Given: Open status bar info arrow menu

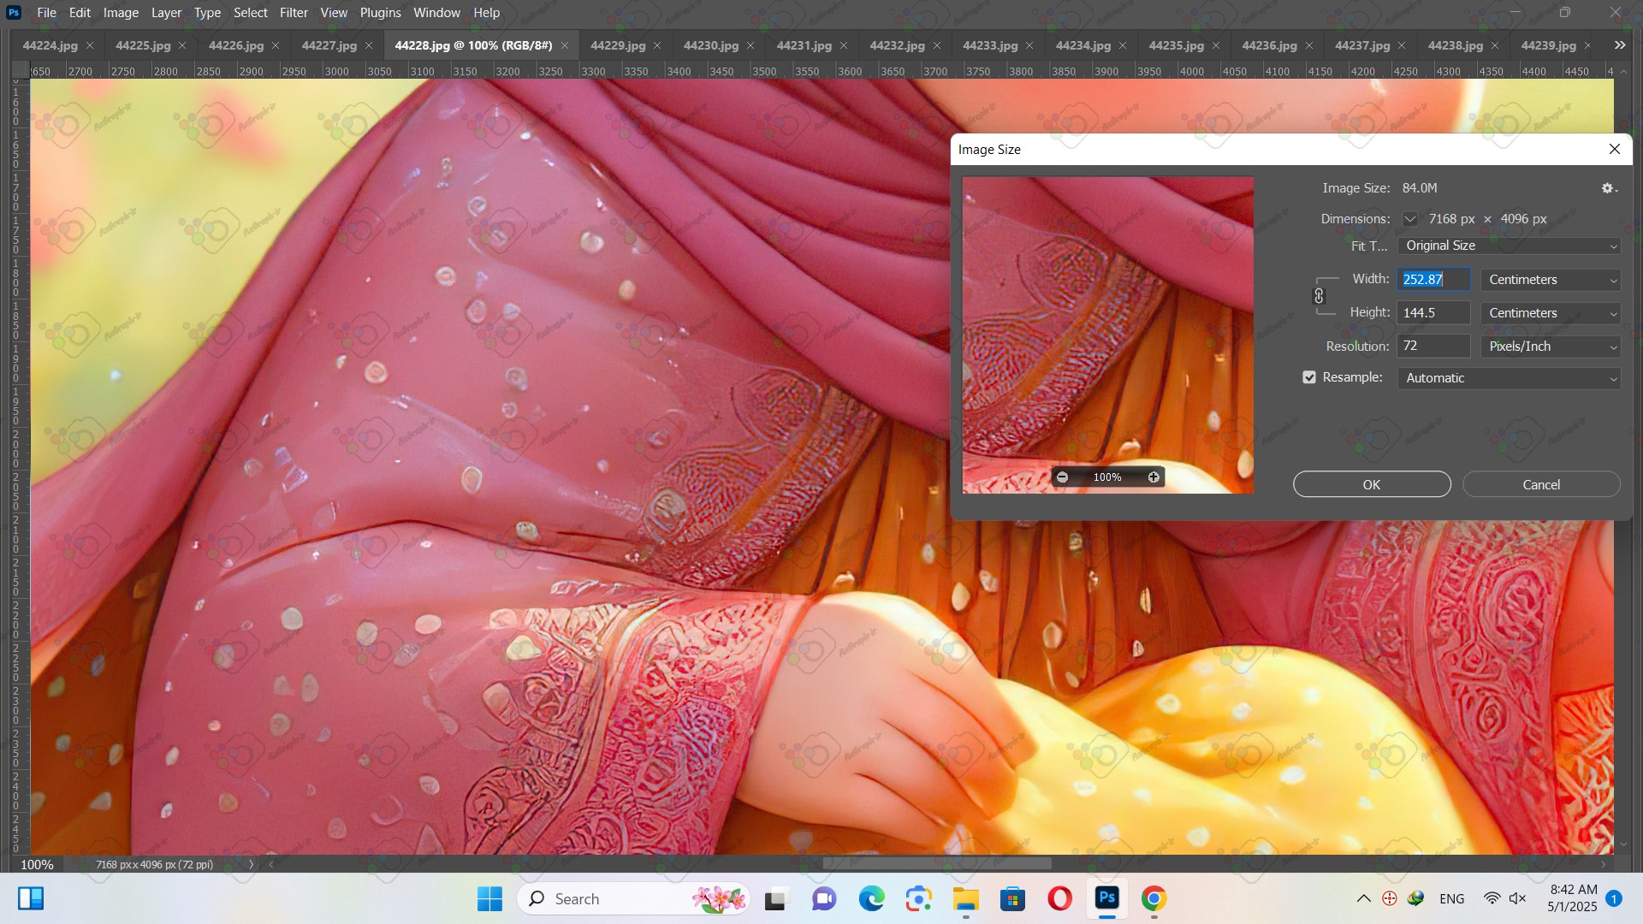Looking at the screenshot, I should point(251,864).
